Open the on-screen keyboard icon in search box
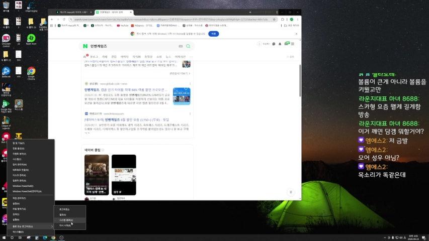Screen dimensions: 429x241 tap(181, 46)
